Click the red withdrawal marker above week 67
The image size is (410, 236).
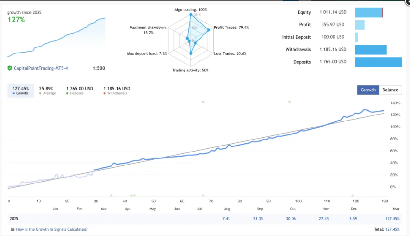[x=203, y=102]
